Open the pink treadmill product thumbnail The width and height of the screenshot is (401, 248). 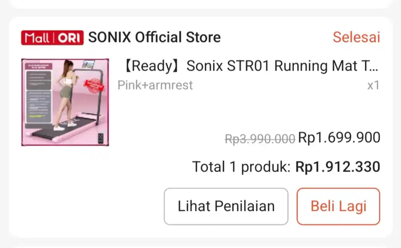tap(65, 102)
